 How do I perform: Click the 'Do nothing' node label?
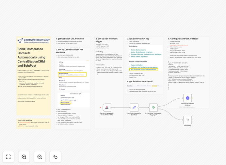point(187,125)
